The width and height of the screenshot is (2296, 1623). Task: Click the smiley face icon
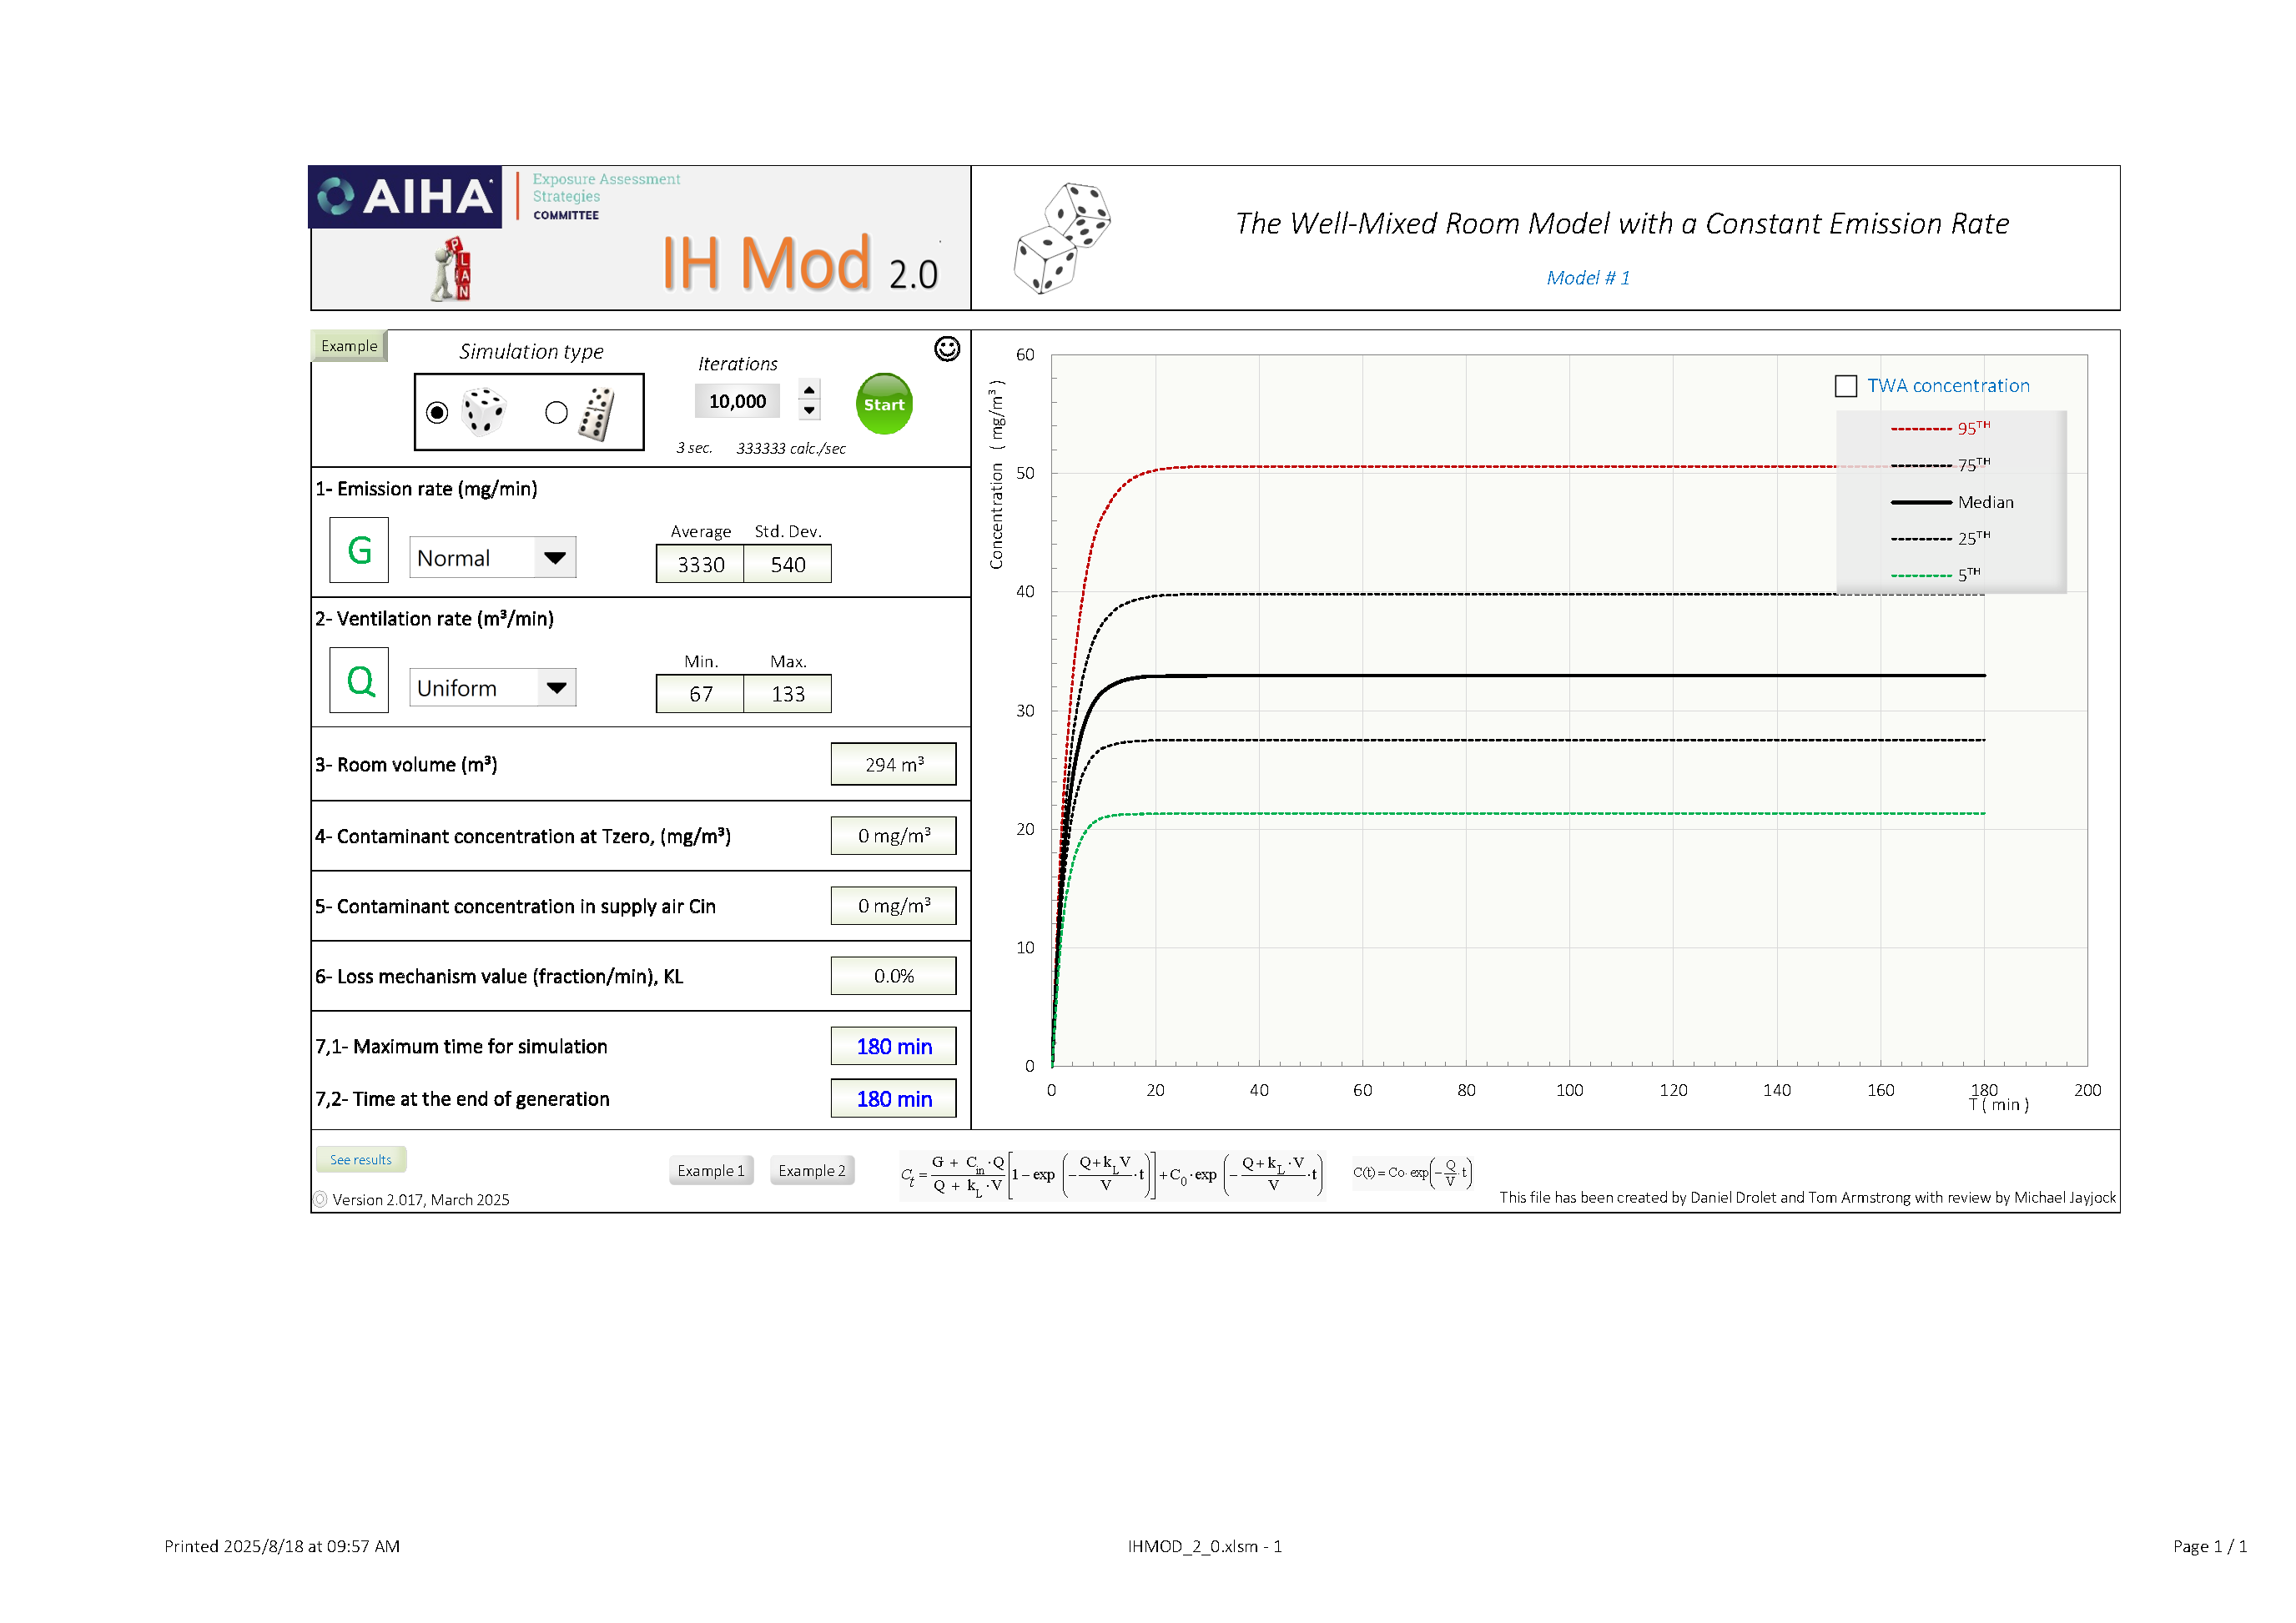tap(946, 349)
